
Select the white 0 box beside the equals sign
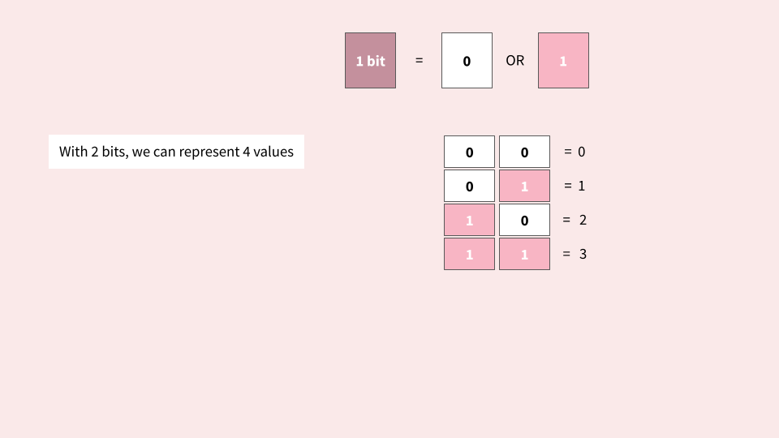click(467, 61)
